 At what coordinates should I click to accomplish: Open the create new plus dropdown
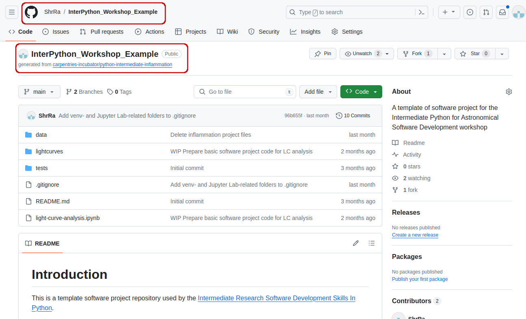(x=449, y=12)
